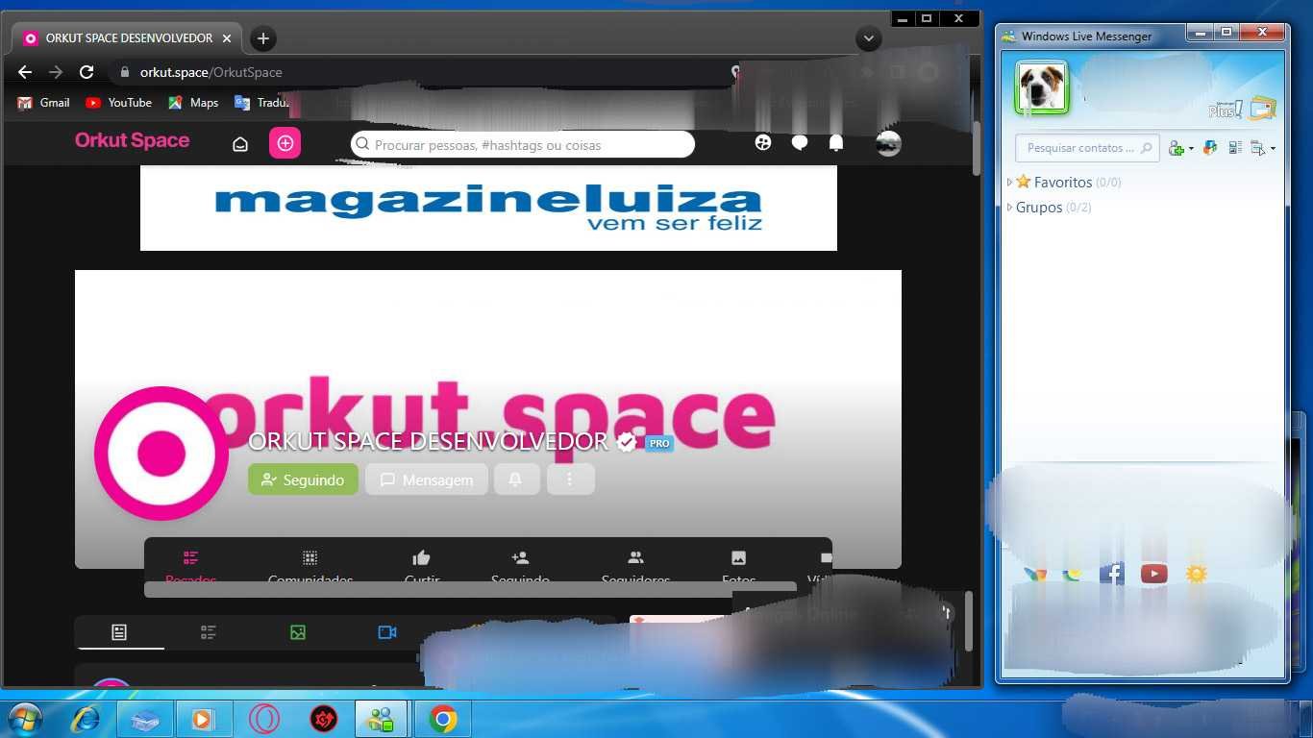Open the Traduzir bookmark

click(x=261, y=103)
